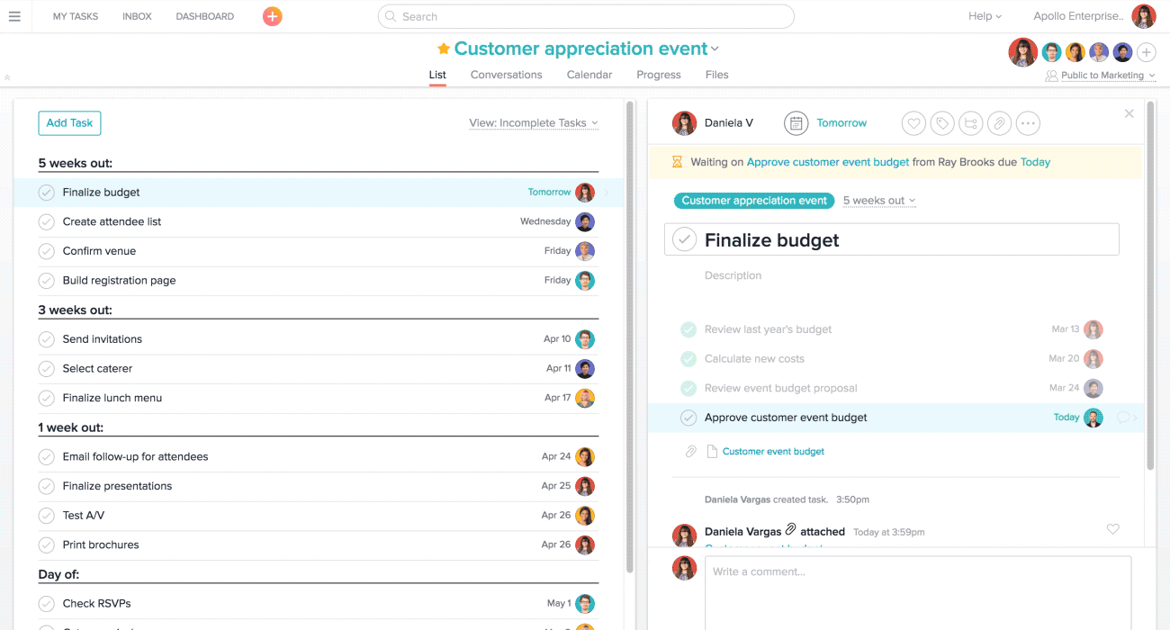Viewport: 1170px width, 630px height.
Task: Click assignee avatar on Approve customer event budget
Action: click(x=1093, y=418)
